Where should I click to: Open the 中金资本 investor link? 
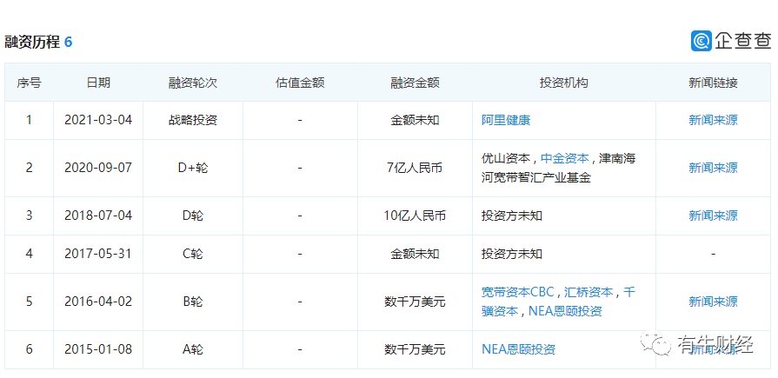565,158
